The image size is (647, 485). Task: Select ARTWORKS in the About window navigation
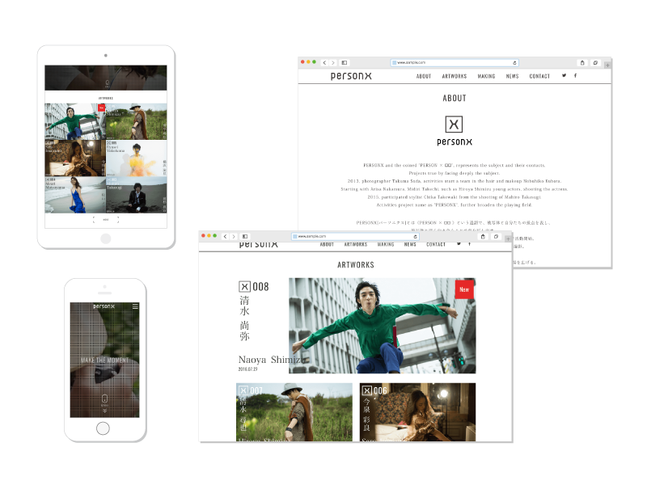(x=455, y=76)
